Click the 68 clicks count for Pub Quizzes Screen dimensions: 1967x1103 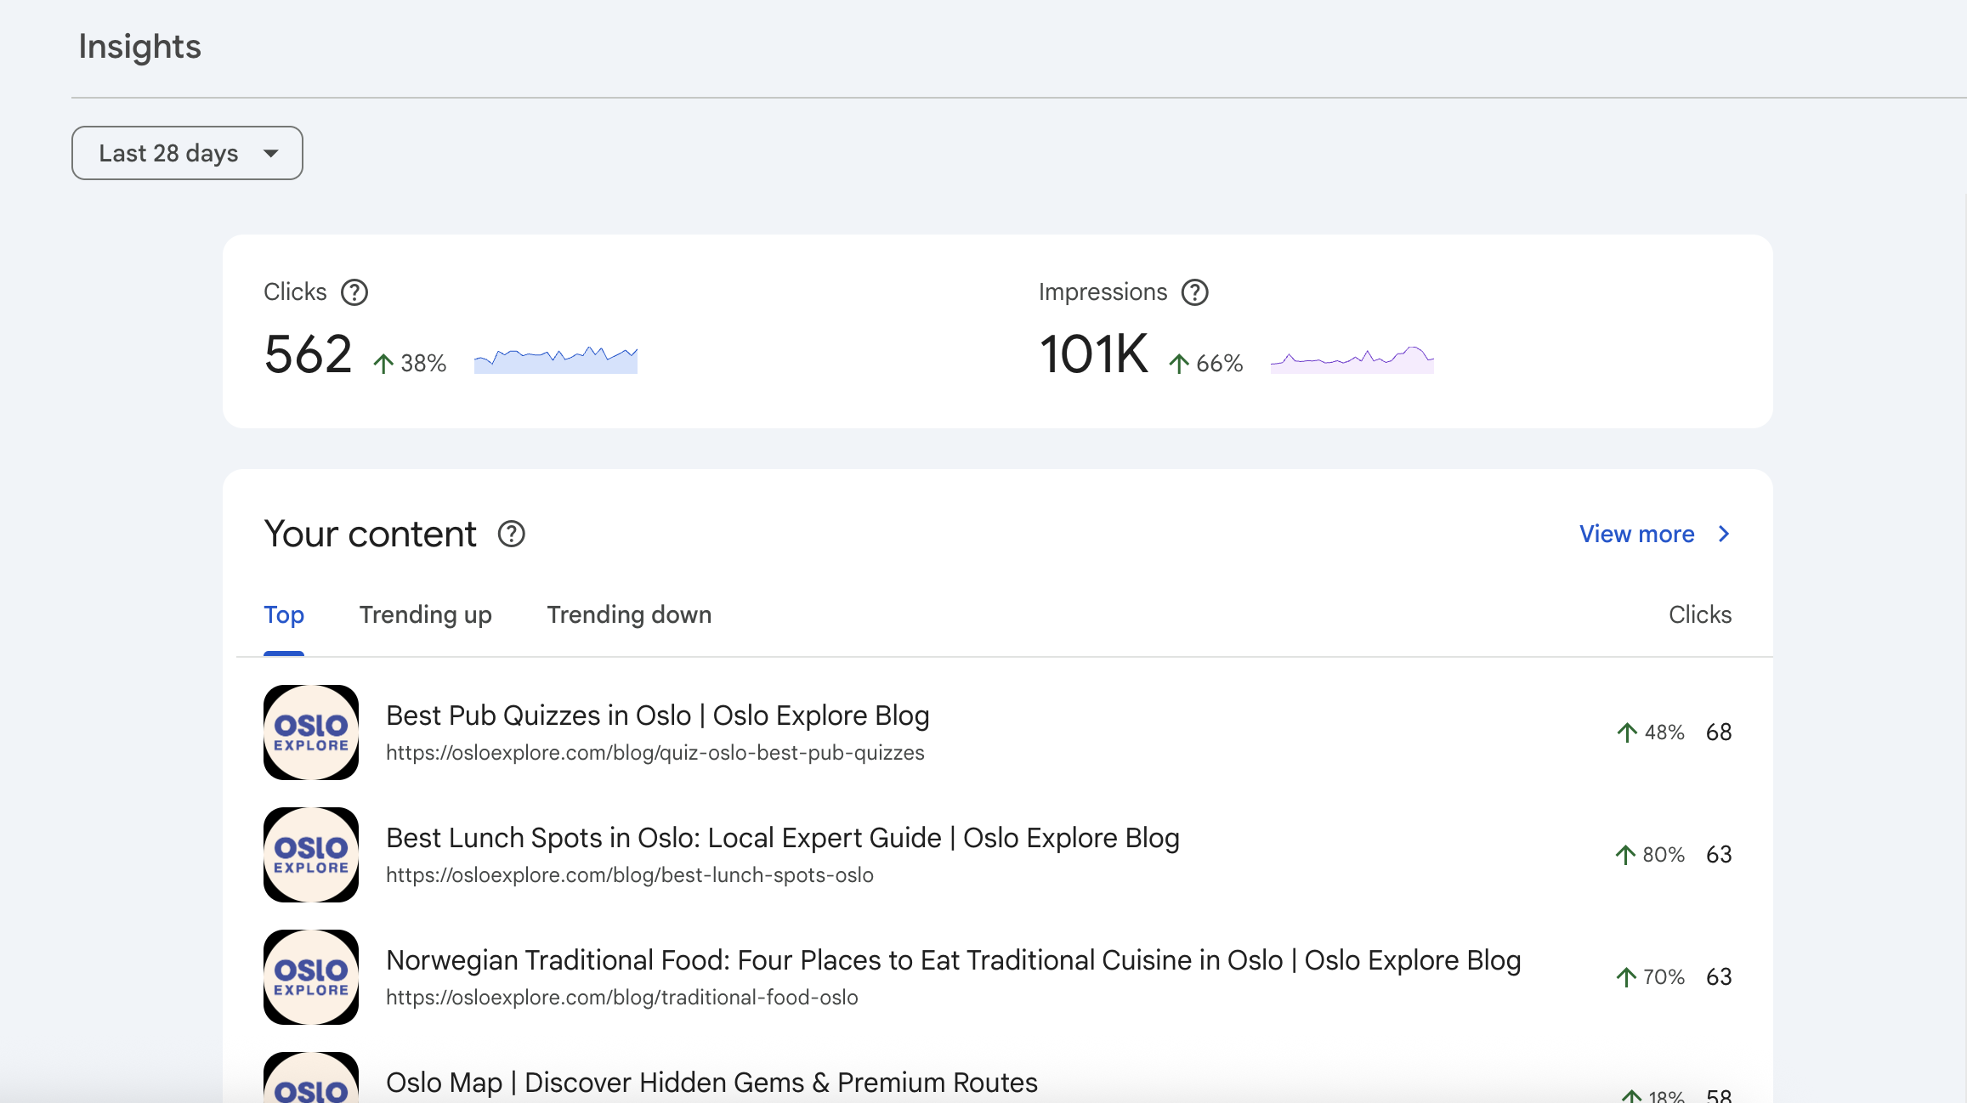(1719, 733)
